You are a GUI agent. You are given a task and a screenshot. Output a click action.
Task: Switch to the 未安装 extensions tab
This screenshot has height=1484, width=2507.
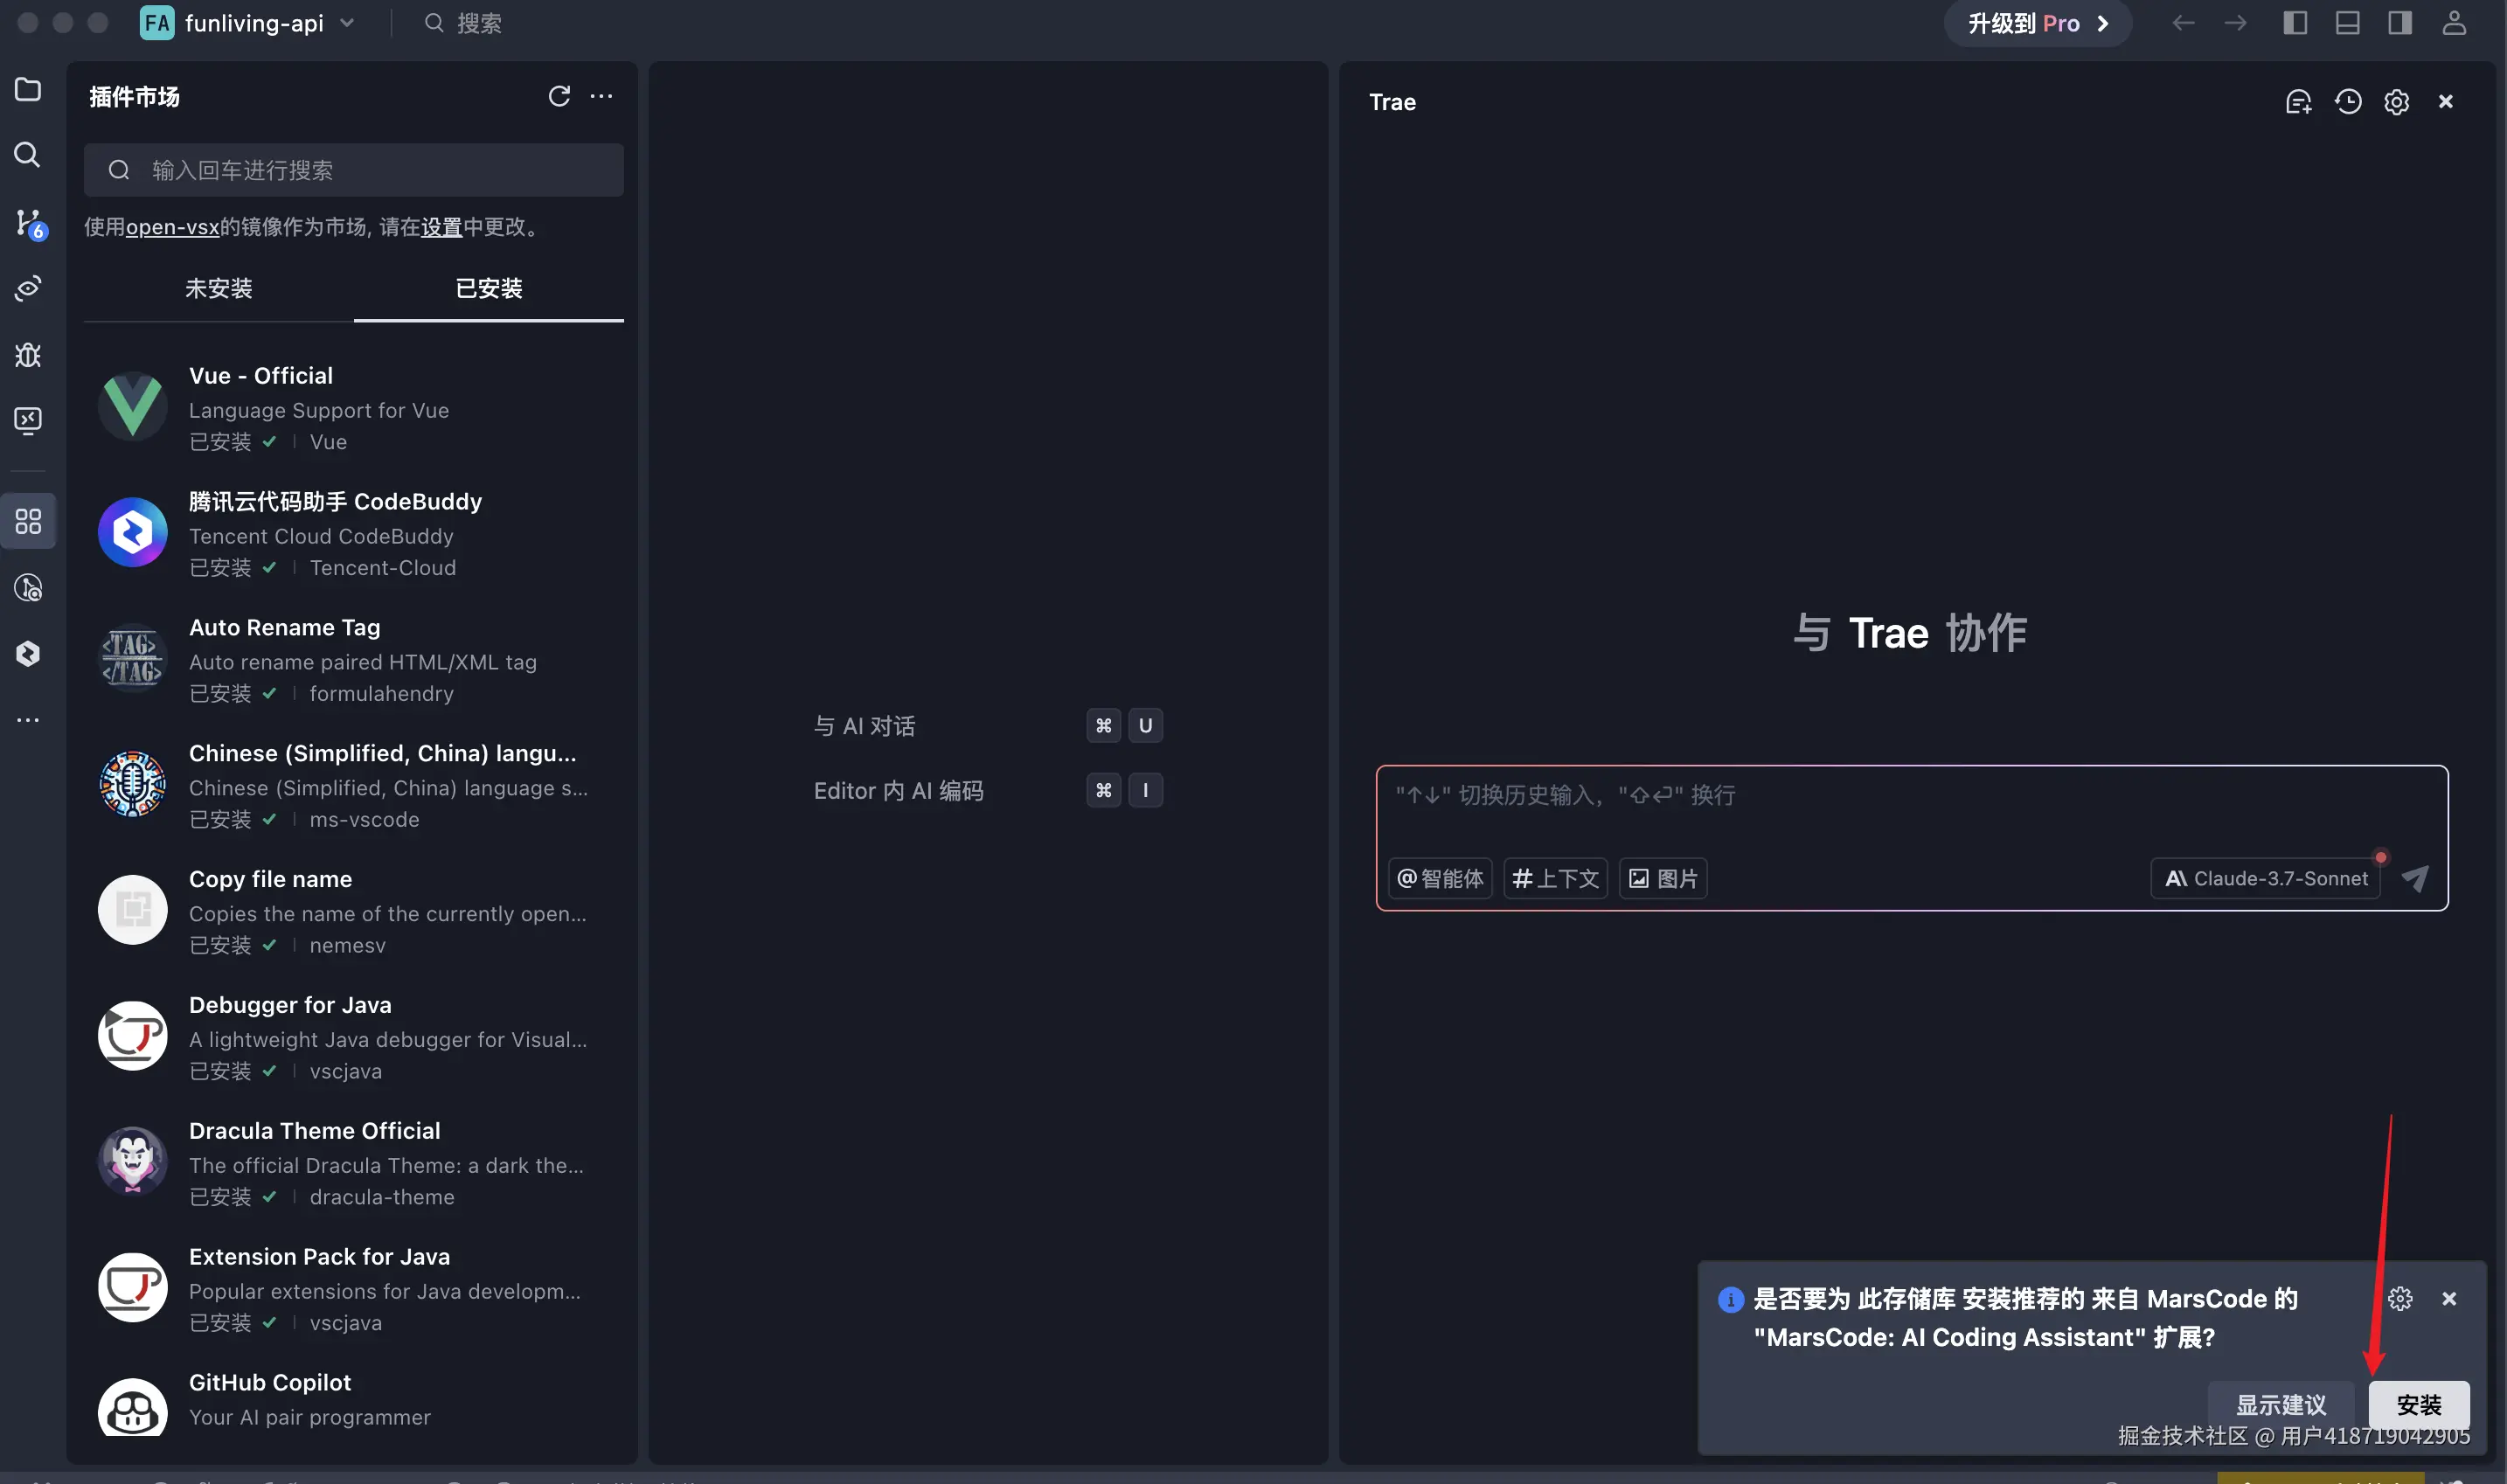[x=218, y=289]
